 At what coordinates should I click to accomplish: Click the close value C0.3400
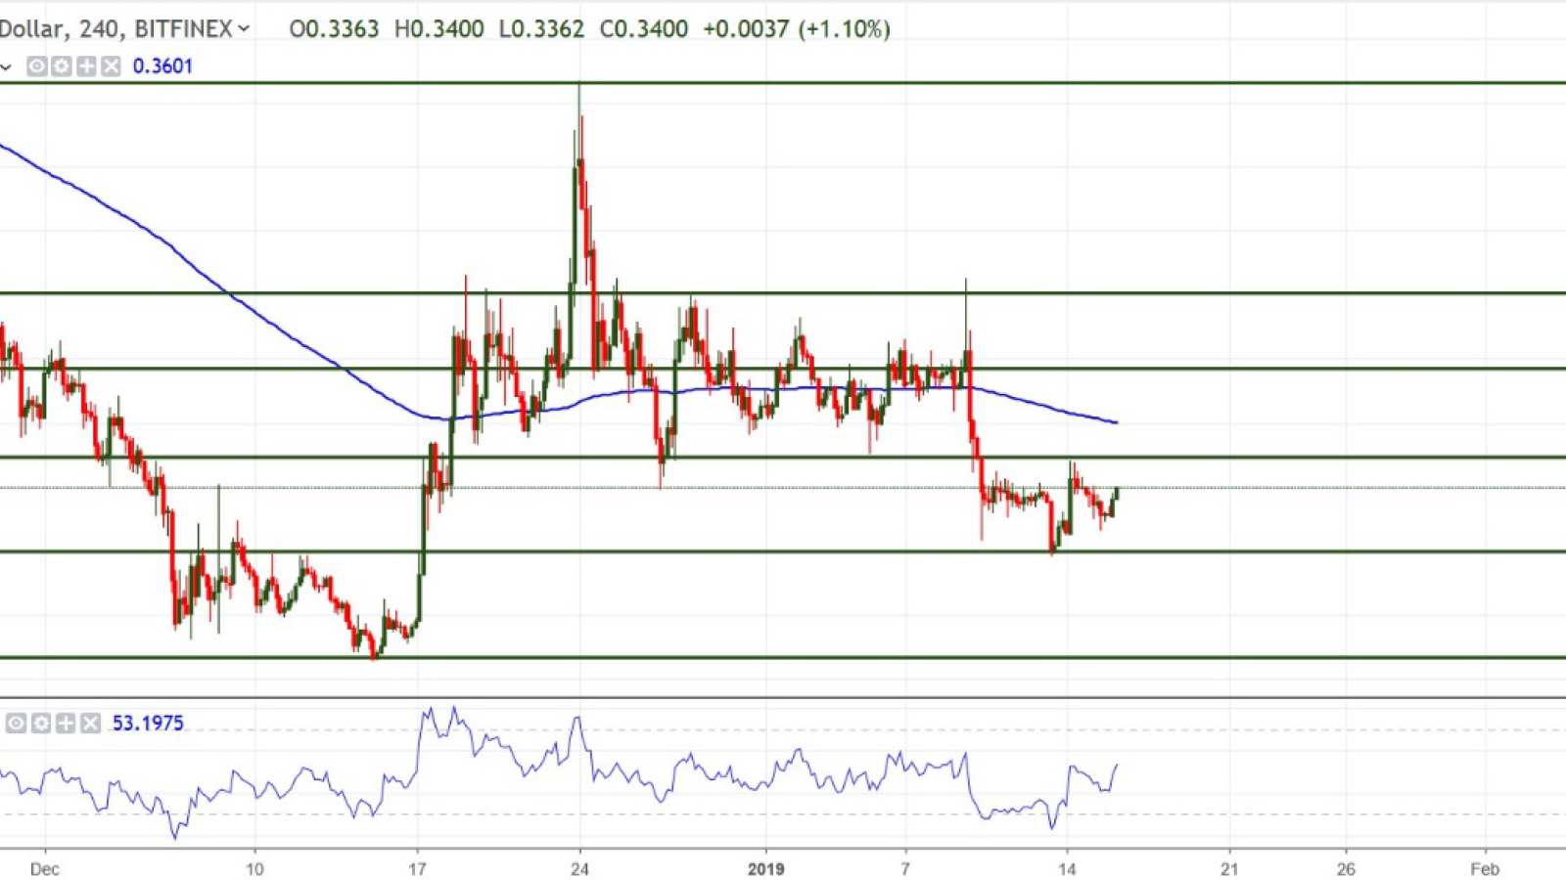[x=644, y=29]
